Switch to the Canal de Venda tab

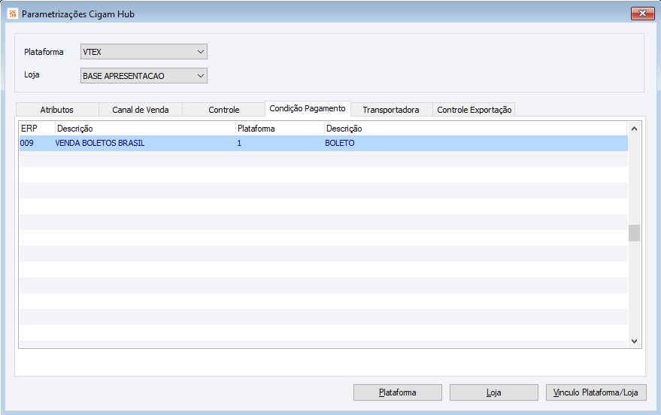(x=141, y=110)
